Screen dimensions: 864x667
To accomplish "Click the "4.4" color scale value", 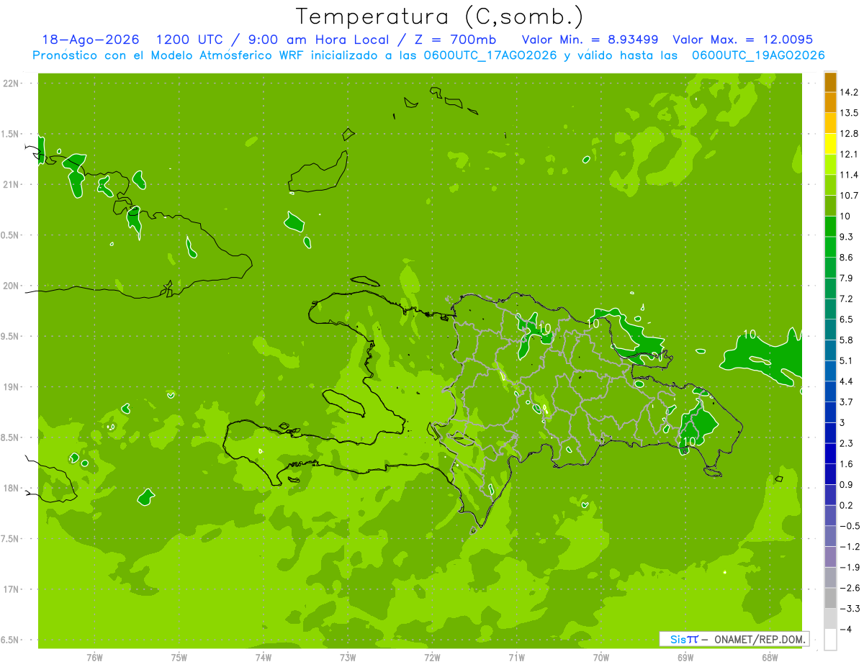I will [847, 381].
